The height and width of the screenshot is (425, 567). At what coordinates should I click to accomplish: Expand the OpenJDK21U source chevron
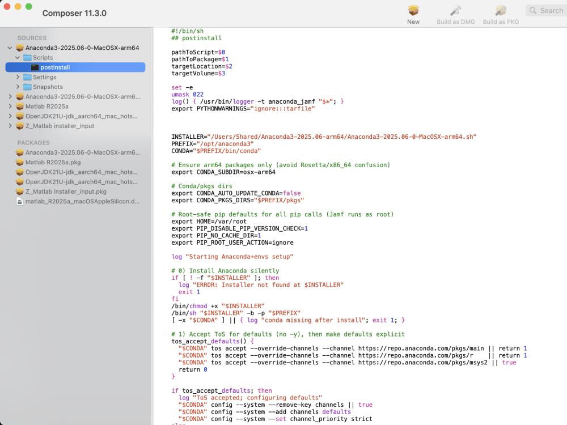10,116
